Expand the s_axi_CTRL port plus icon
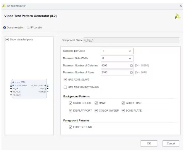This screenshot has width=185, height=152. coord(13,82)
